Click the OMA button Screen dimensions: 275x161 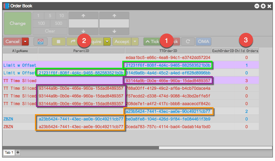[x=203, y=42]
